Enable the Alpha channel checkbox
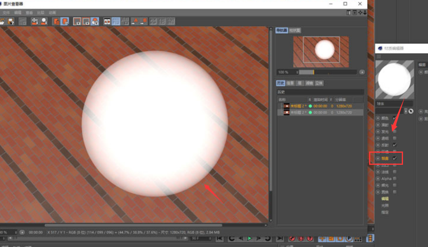 click(x=395, y=179)
